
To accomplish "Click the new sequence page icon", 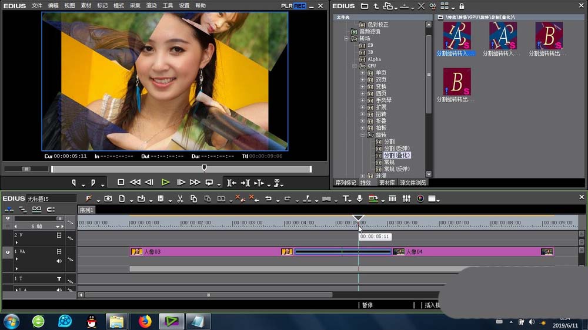I will (122, 199).
